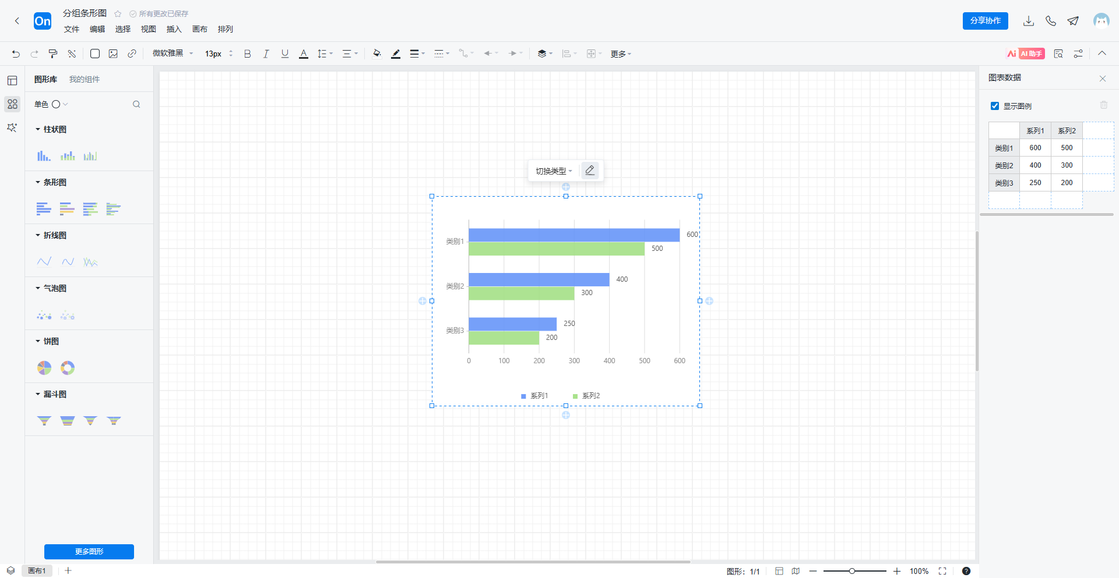1119x578 pixels.
Task: Click the 更多图形 button
Action: [89, 551]
